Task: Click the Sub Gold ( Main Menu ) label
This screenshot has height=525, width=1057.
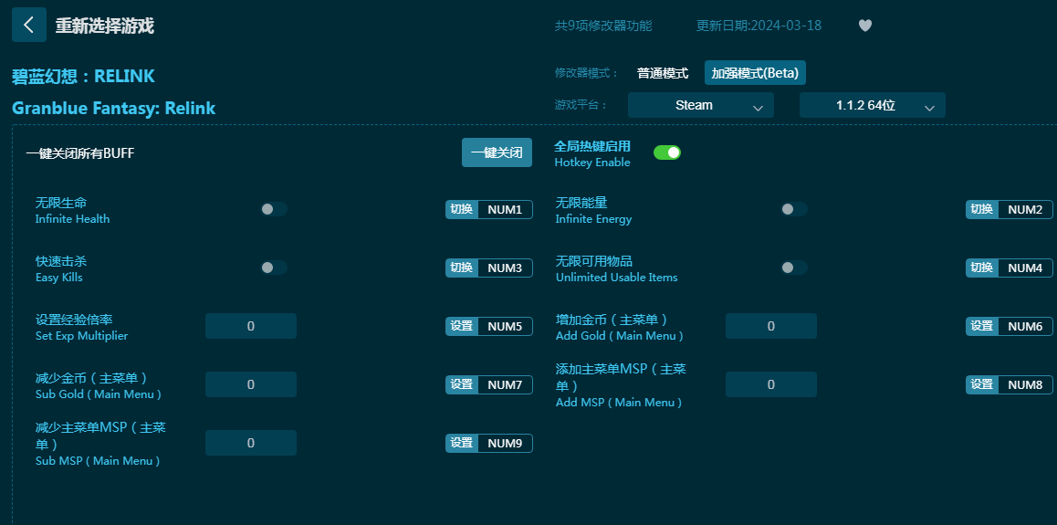Action: (99, 394)
